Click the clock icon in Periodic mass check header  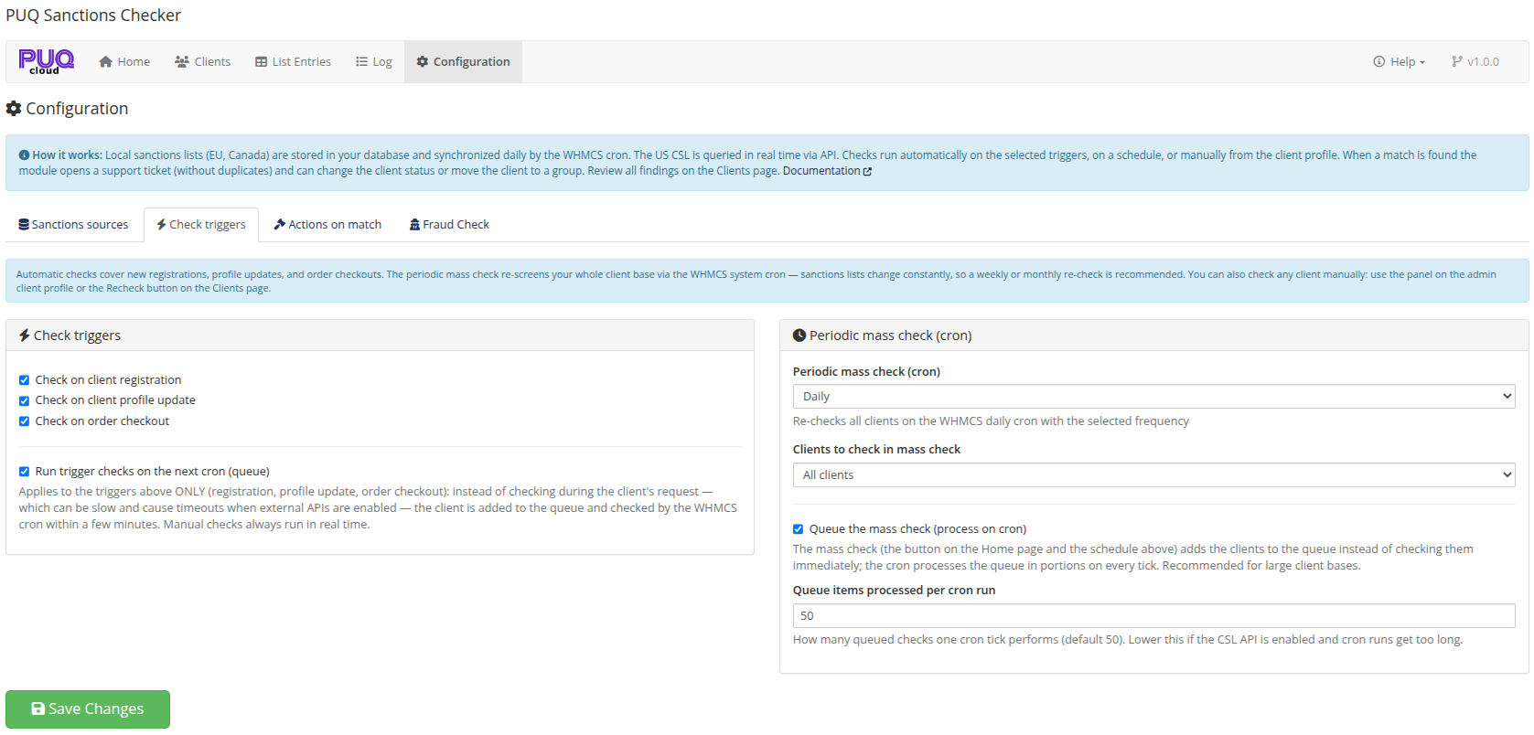799,336
